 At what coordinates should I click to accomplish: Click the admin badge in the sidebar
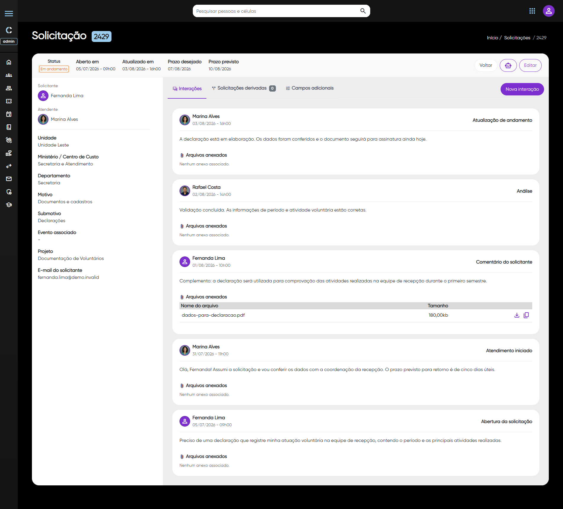tap(9, 41)
